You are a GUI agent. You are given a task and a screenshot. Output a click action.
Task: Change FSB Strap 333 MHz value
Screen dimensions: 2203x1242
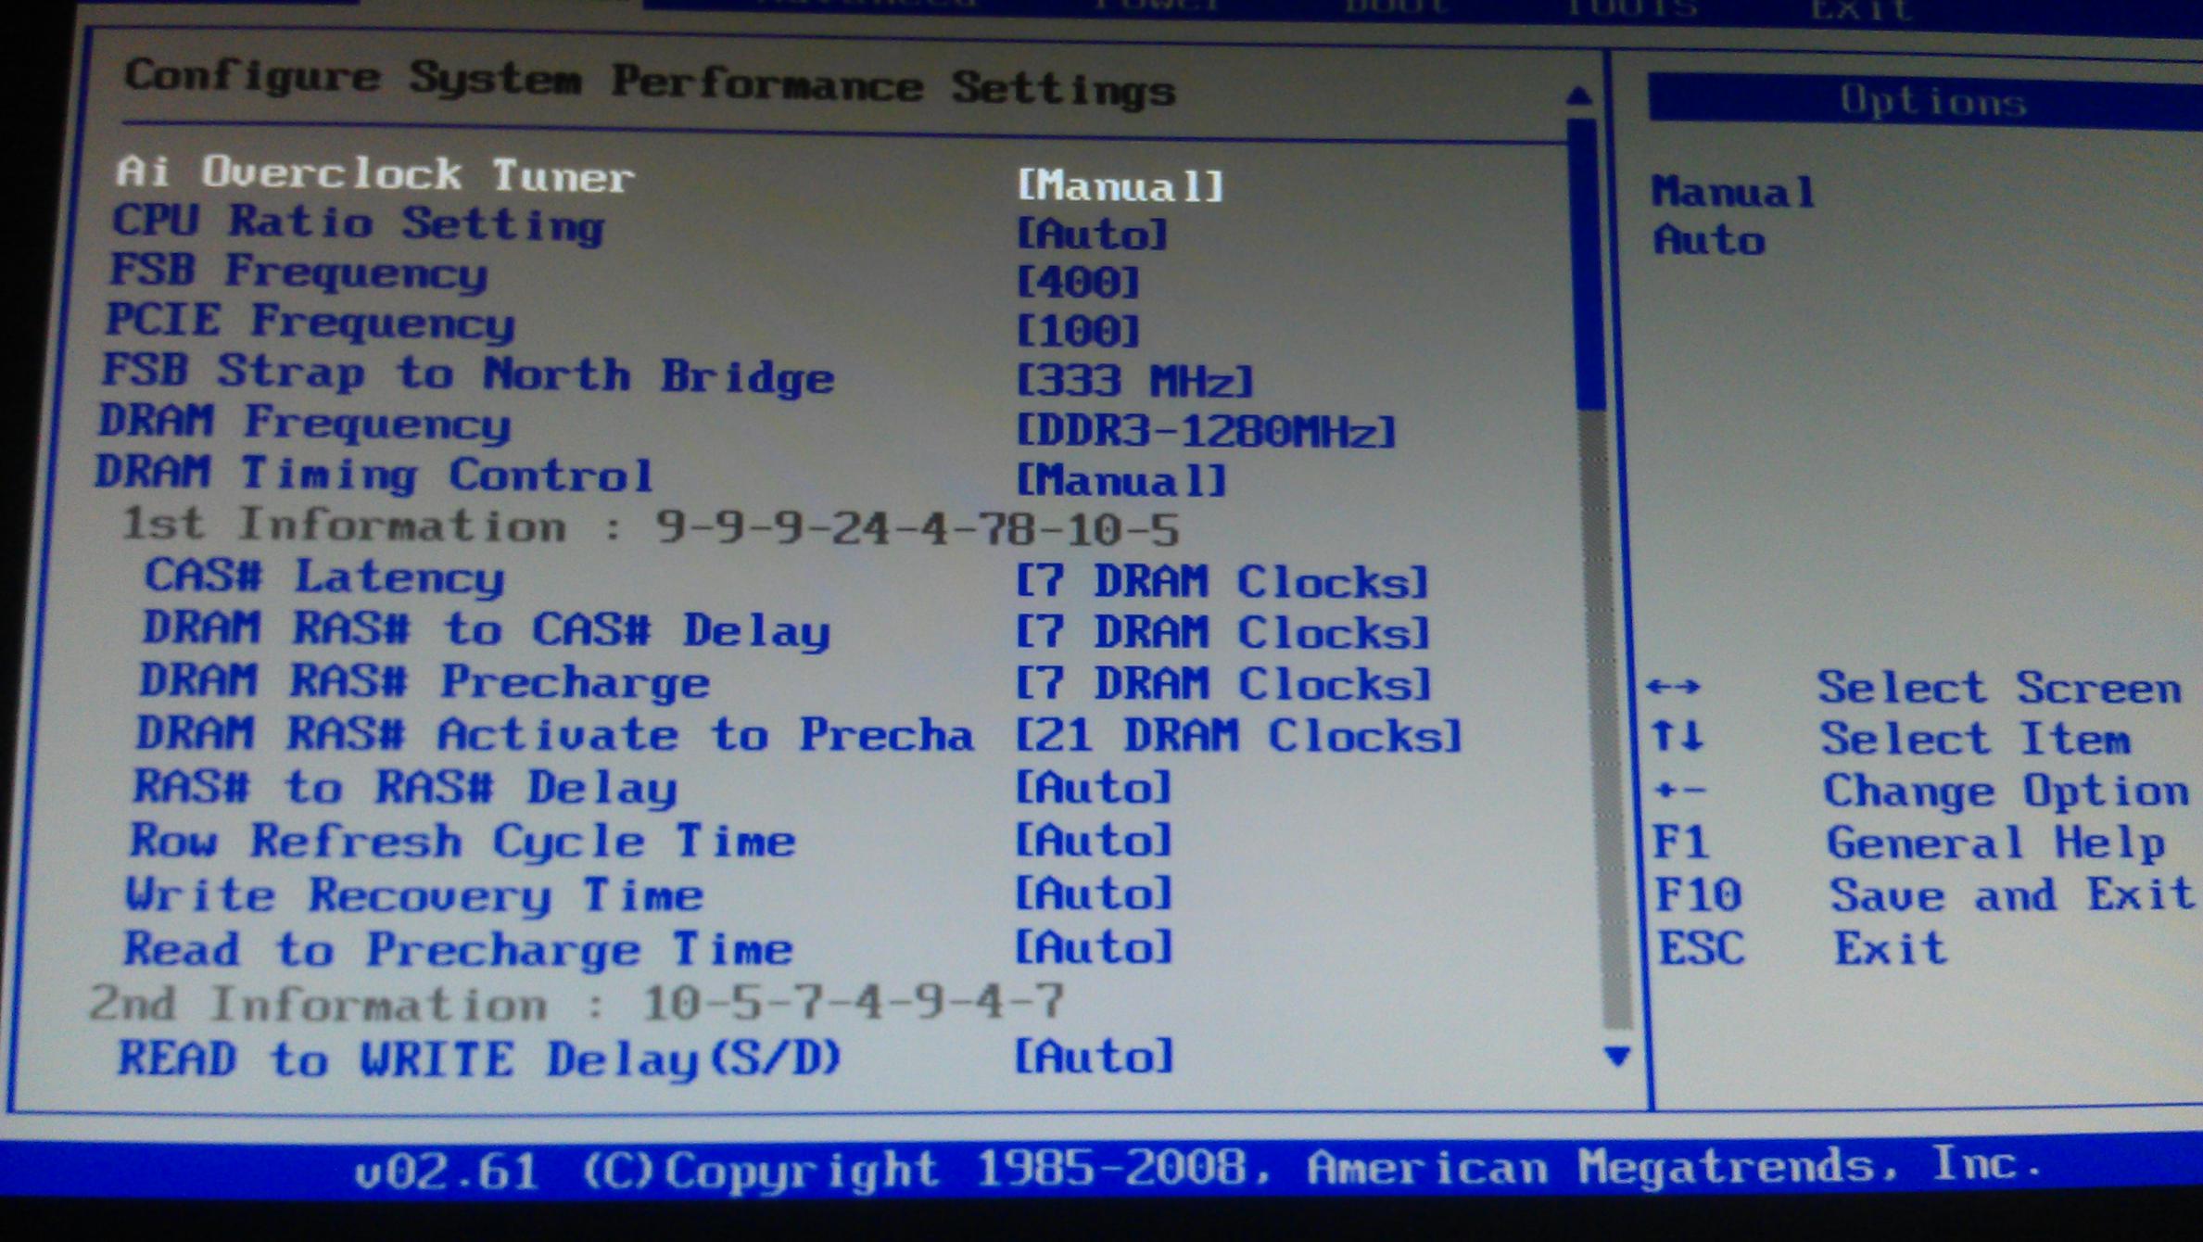[1134, 381]
